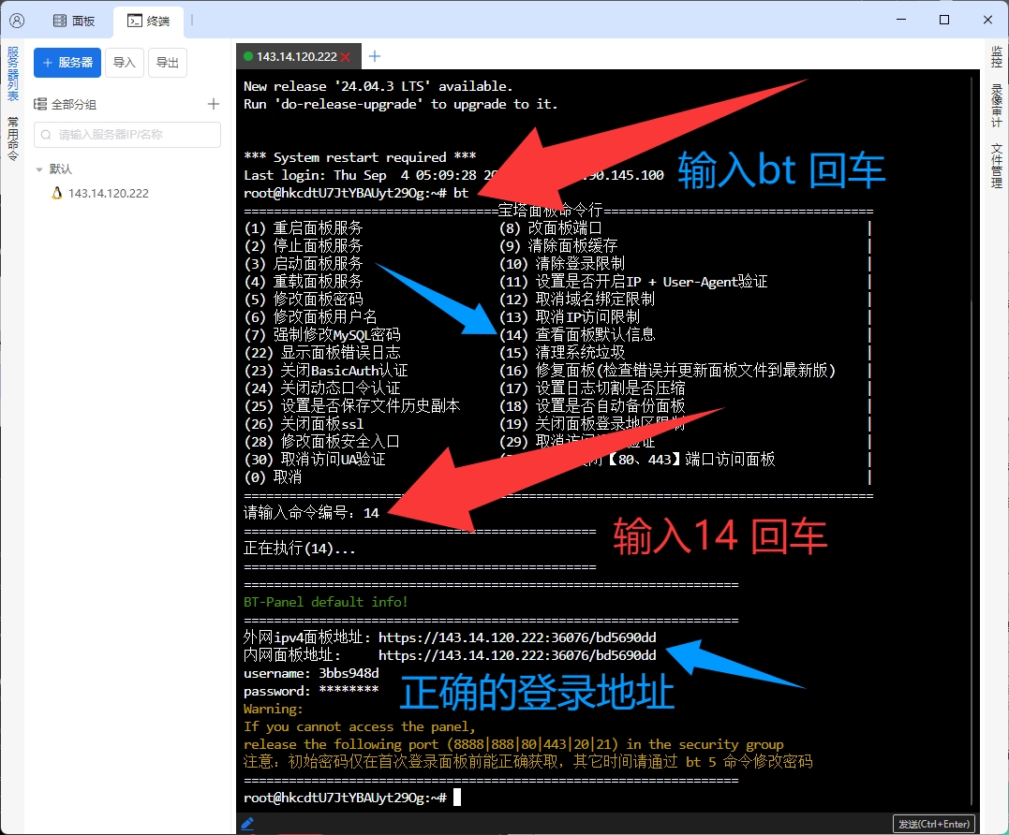Select the 143.14.120.222 terminal tab

(297, 56)
